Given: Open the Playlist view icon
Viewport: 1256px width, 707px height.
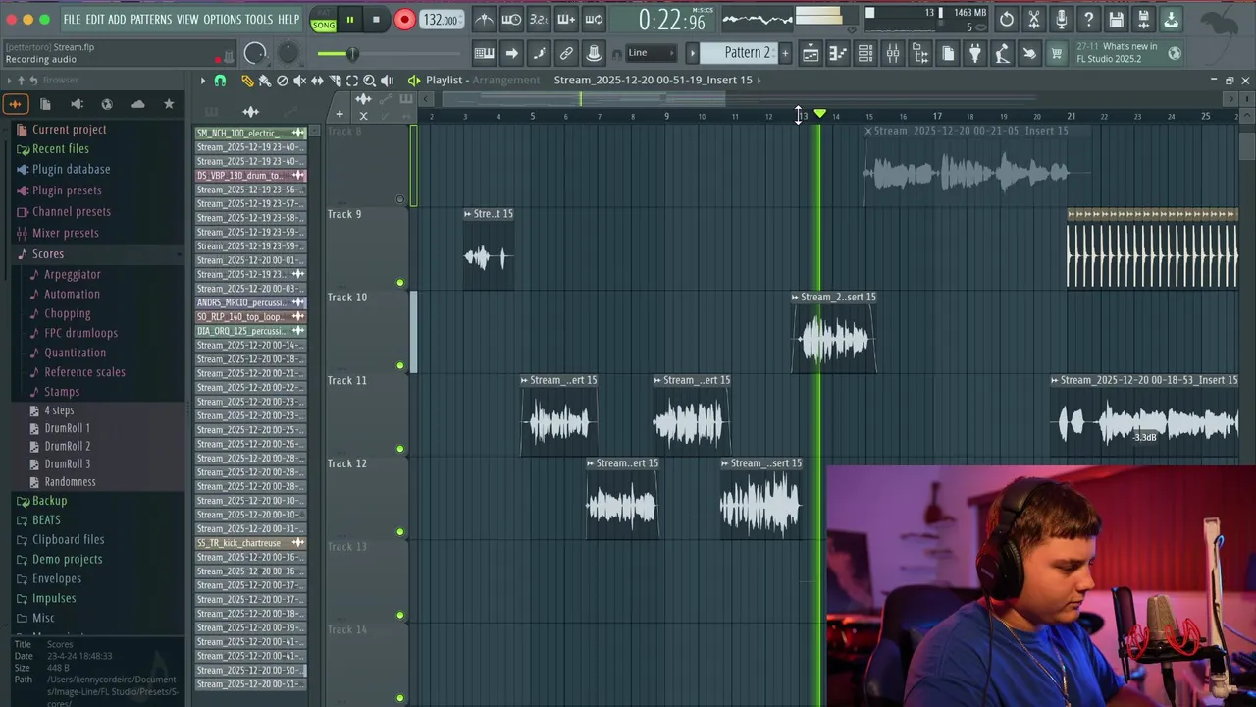Looking at the screenshot, I should point(811,53).
